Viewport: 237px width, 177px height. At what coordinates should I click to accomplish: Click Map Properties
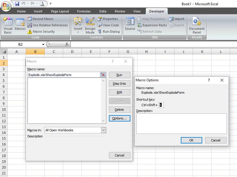pyautogui.click(x=151, y=19)
